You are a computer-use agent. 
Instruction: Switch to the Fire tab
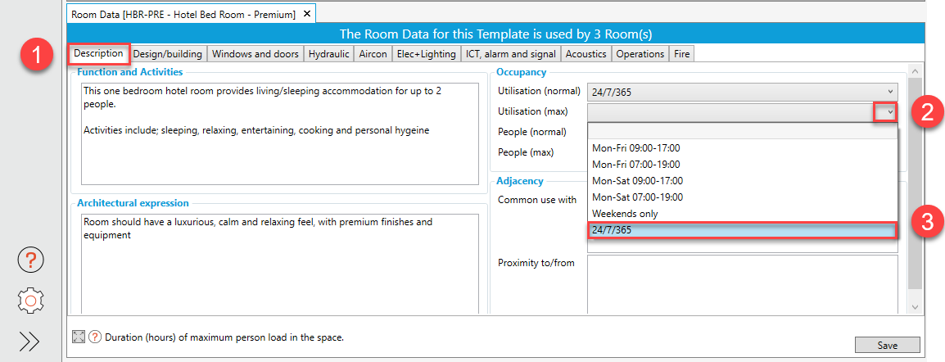click(x=681, y=54)
